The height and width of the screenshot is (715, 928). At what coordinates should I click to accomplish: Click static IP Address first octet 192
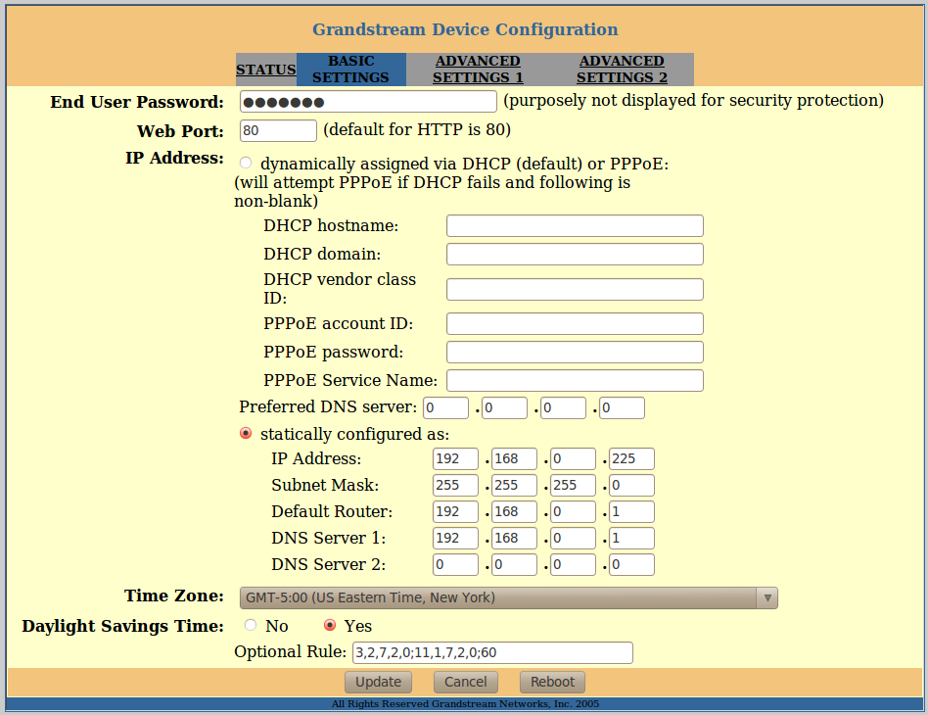(455, 458)
